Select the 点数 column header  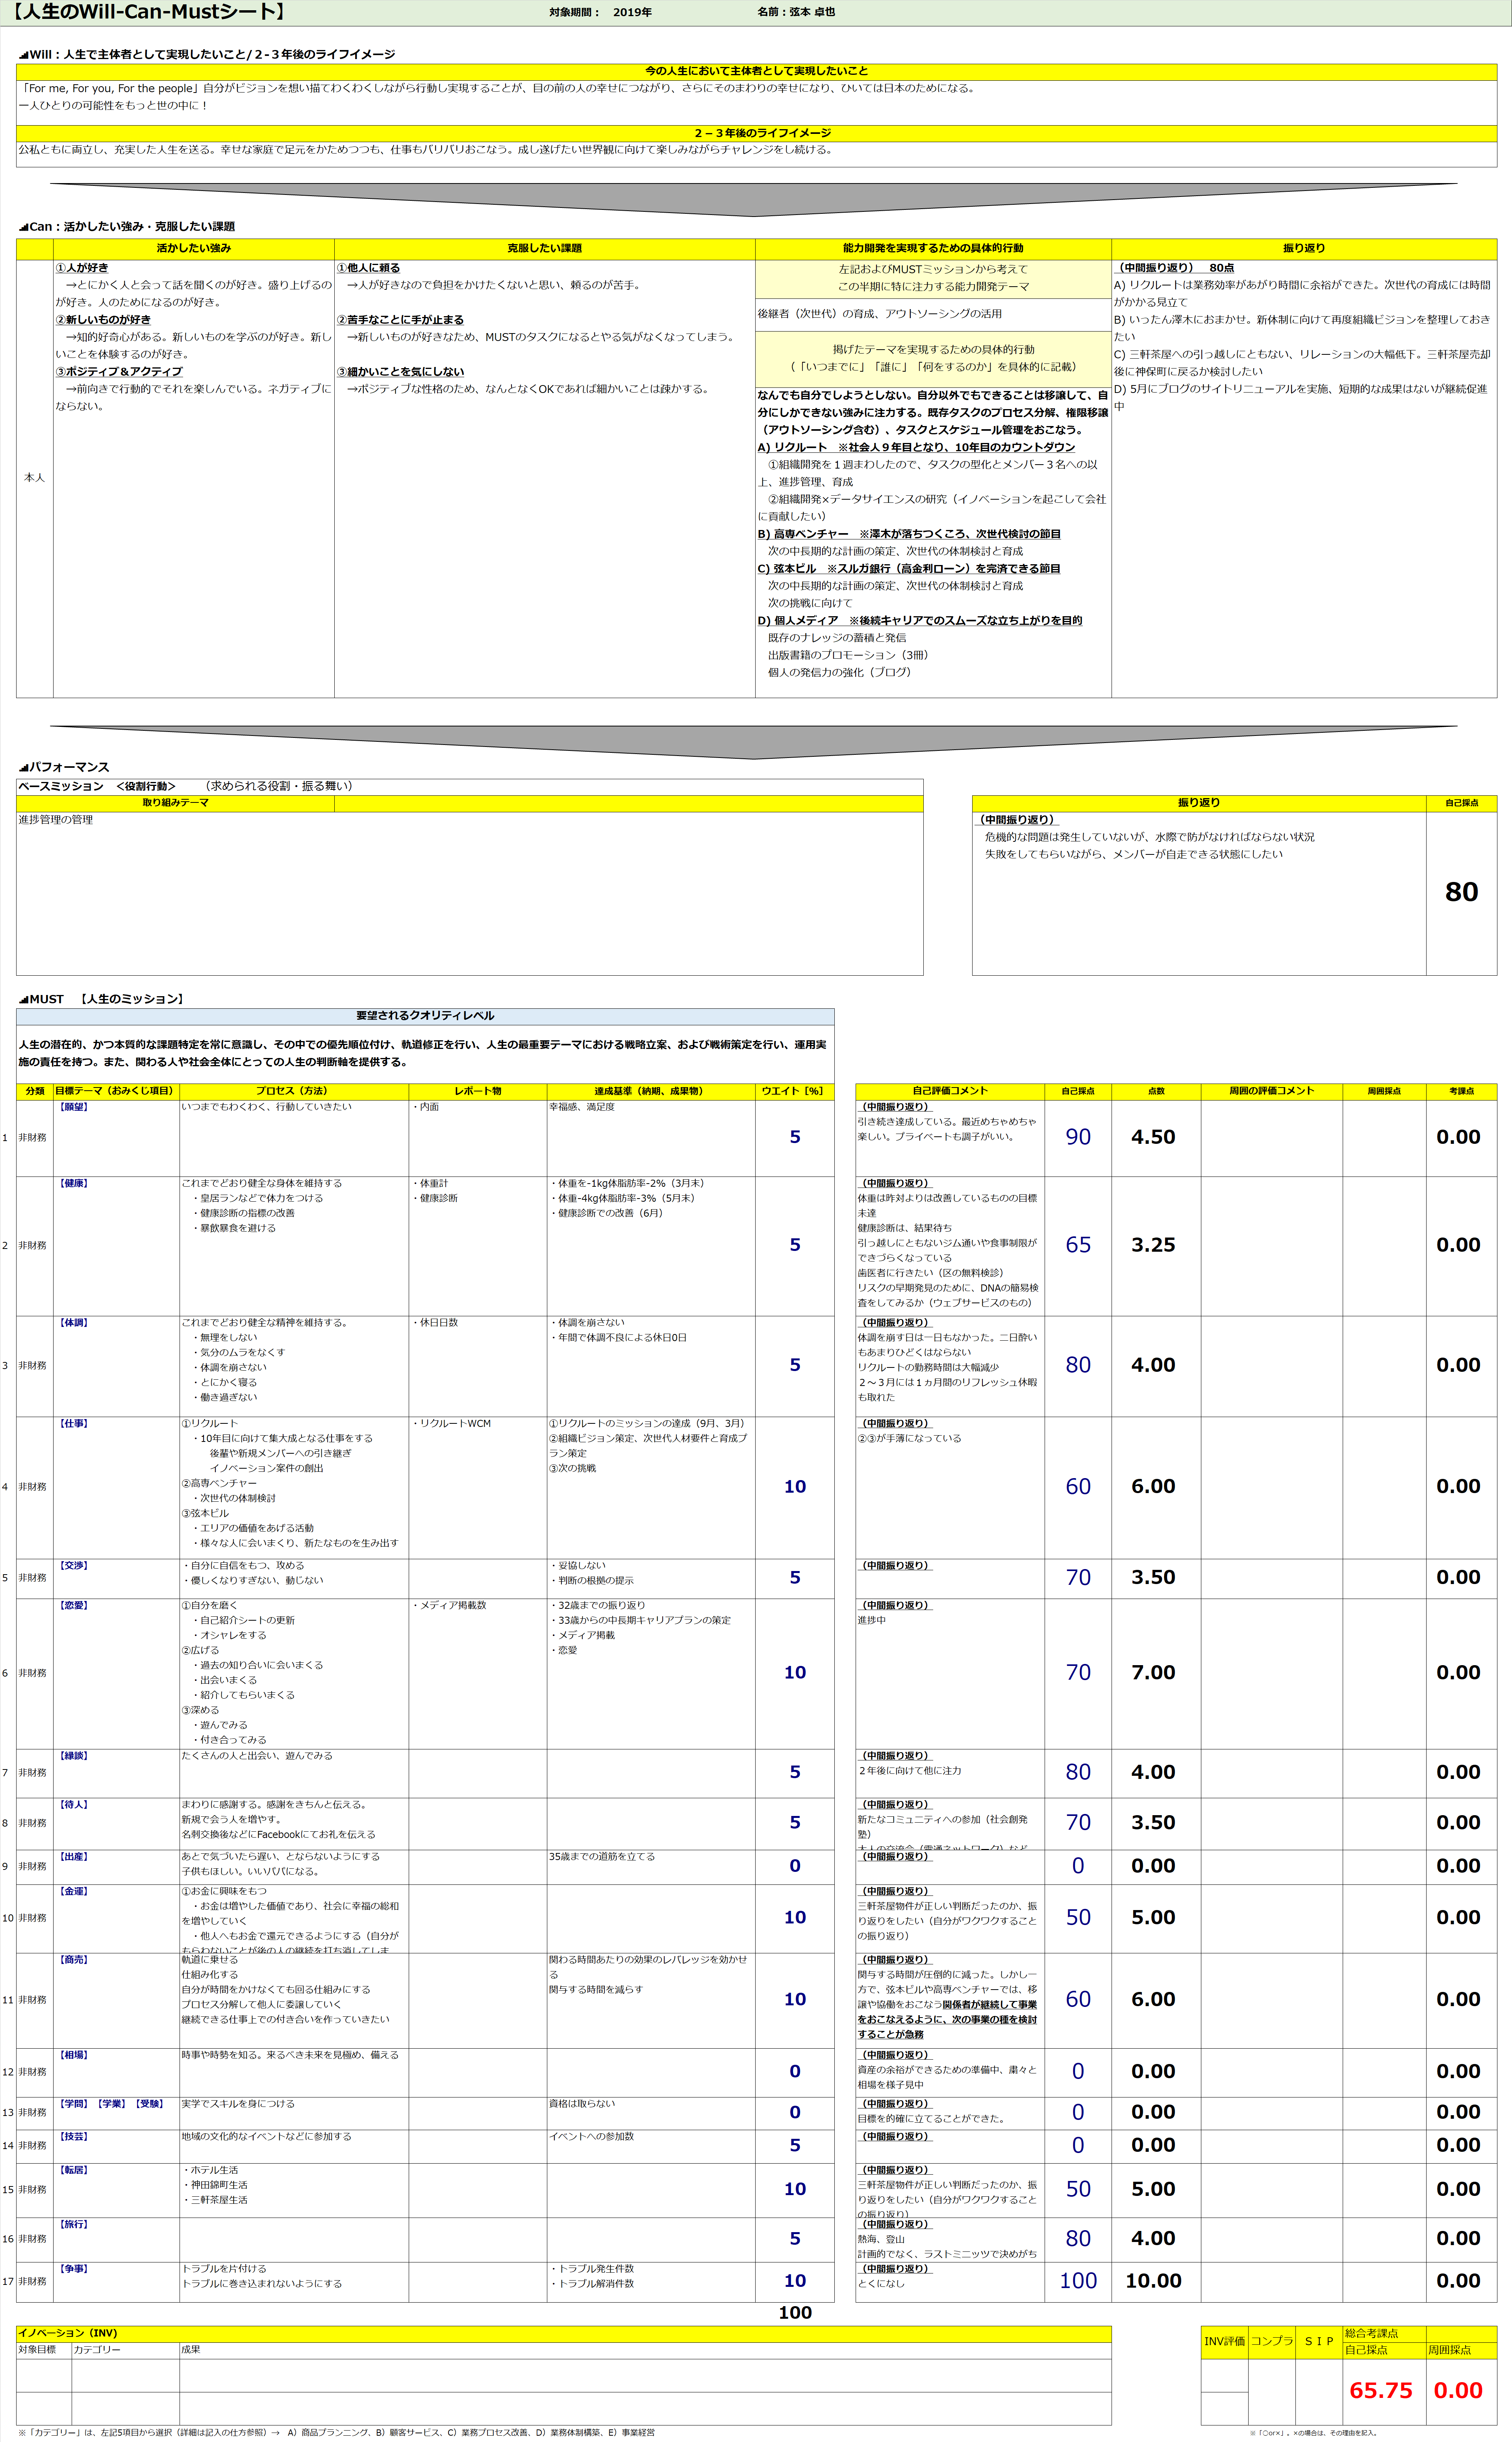click(1156, 1091)
